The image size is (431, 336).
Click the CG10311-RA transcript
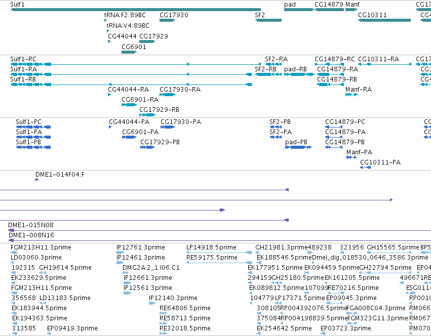point(384,64)
